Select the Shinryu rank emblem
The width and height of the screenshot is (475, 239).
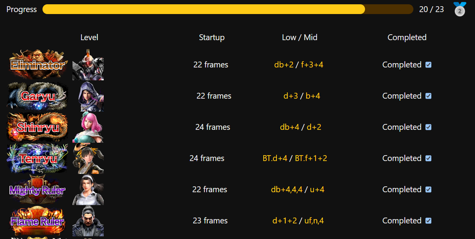click(x=37, y=127)
